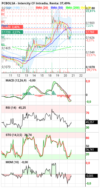This screenshot has height=188, width=100.
Task: Click date 12 on the time axis
Action: point(19,75)
